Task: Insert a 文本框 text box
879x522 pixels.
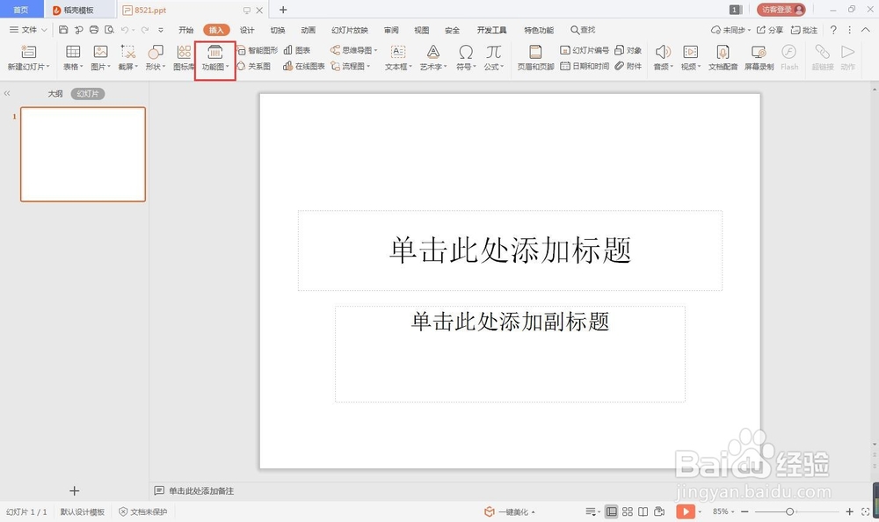Action: (x=398, y=58)
